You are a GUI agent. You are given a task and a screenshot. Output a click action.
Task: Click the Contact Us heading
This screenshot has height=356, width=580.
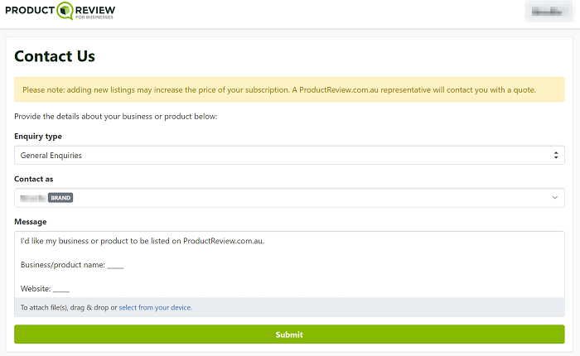[55, 56]
